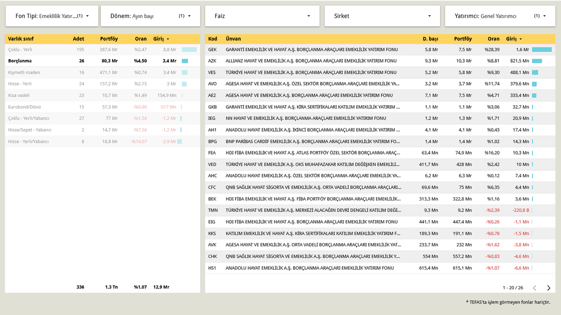Click fund code AH1

pyautogui.click(x=212, y=130)
